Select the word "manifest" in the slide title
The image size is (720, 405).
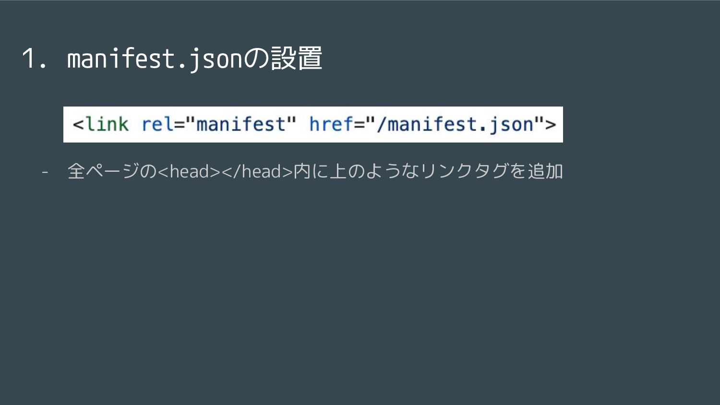(121, 59)
